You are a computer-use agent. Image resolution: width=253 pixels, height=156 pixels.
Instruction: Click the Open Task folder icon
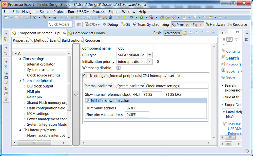168,17
